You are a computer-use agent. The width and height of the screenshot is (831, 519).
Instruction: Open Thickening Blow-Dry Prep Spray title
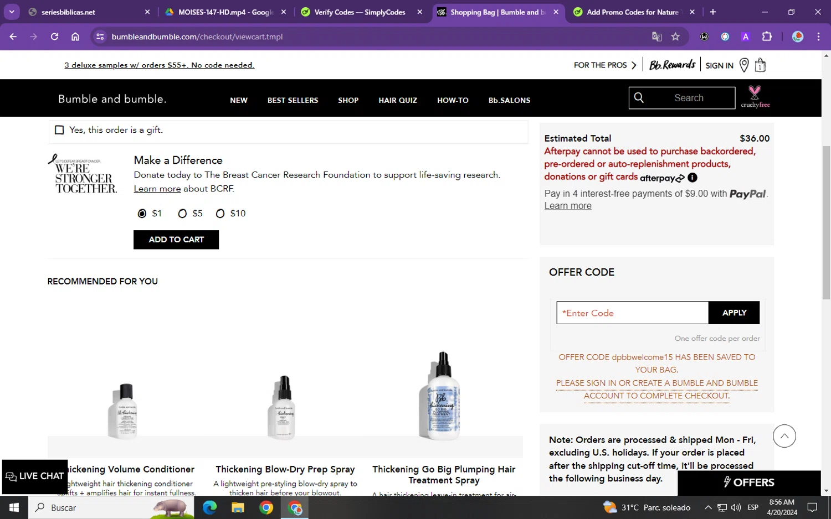(x=285, y=469)
